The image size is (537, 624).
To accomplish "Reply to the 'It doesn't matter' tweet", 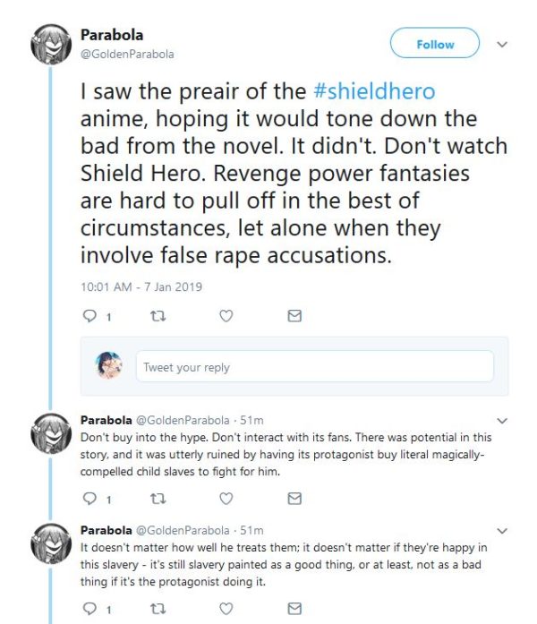I will [89, 609].
